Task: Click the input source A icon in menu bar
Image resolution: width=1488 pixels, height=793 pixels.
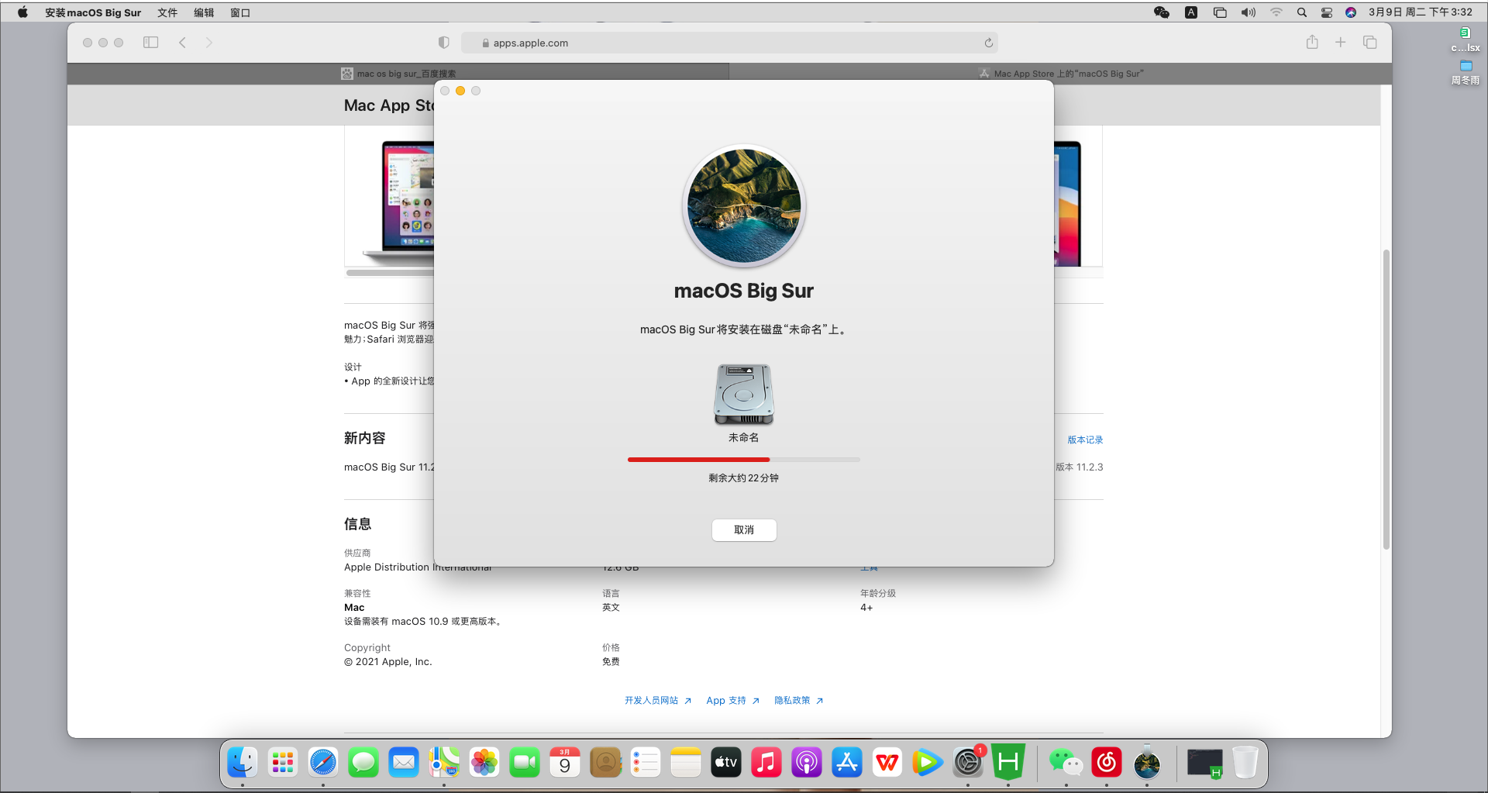Action: point(1191,12)
